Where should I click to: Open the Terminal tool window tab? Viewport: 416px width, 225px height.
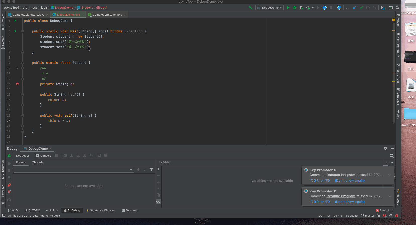[x=129, y=210]
